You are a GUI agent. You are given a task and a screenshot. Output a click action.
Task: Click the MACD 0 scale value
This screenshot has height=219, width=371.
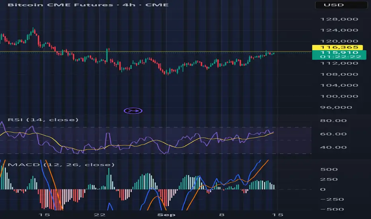(323, 190)
